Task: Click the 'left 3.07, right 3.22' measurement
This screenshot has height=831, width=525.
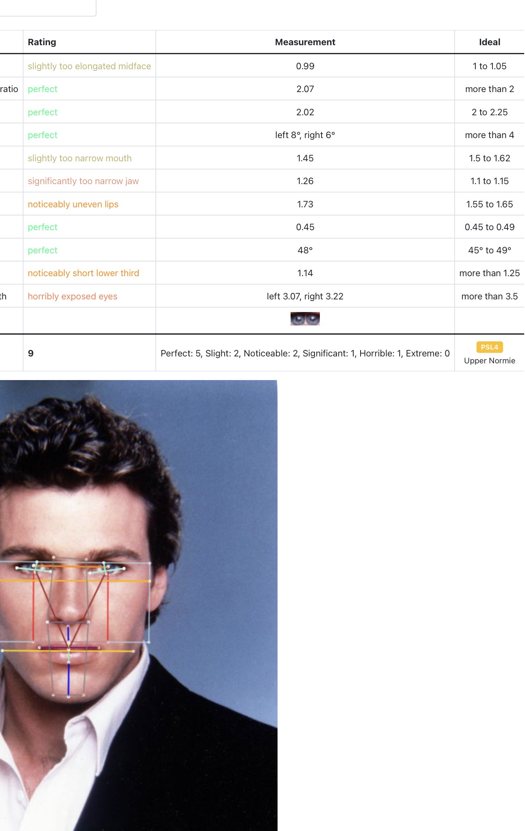Action: coord(305,296)
